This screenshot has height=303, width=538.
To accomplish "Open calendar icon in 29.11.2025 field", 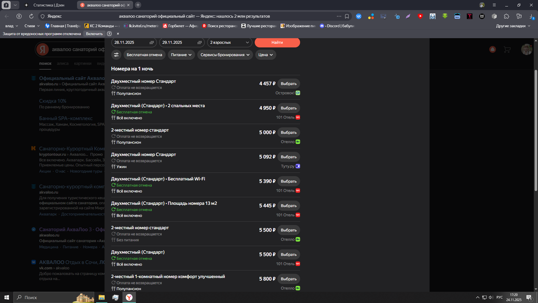I will [x=200, y=42].
